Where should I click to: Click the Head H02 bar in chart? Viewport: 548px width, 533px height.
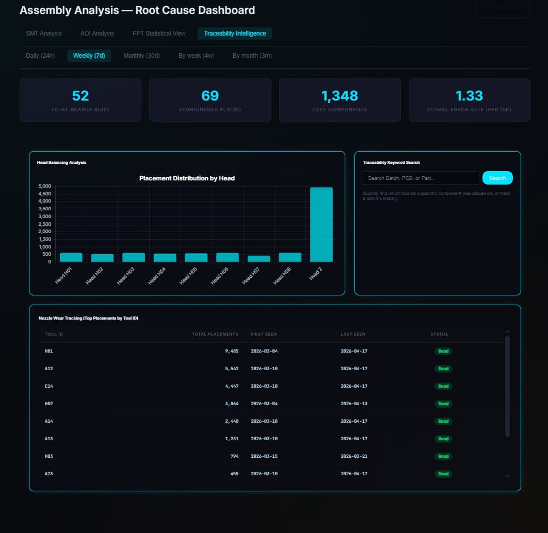102,258
